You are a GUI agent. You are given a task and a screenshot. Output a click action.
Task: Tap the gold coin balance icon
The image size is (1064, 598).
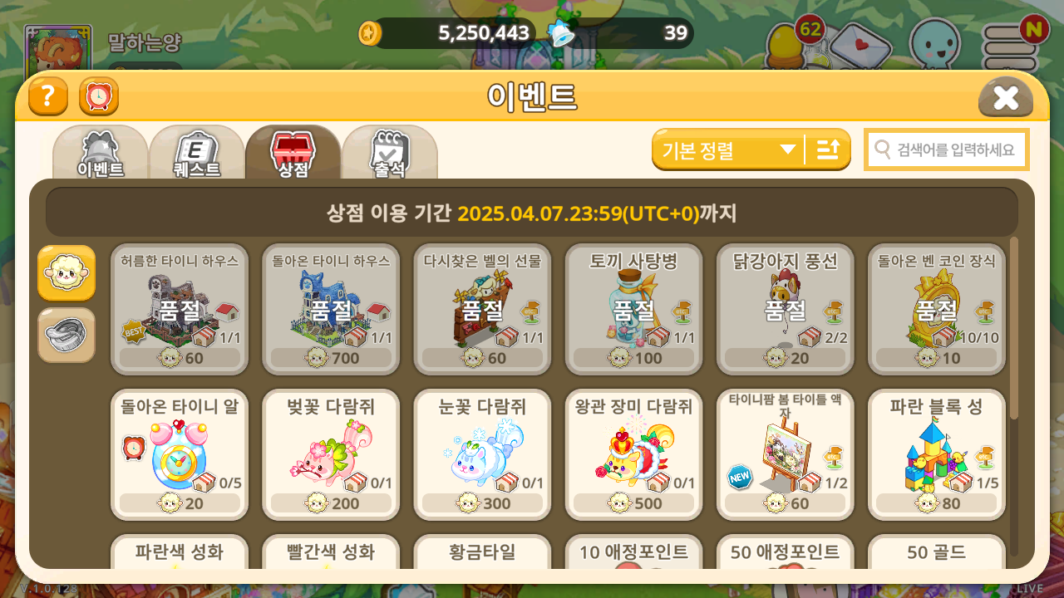point(370,33)
